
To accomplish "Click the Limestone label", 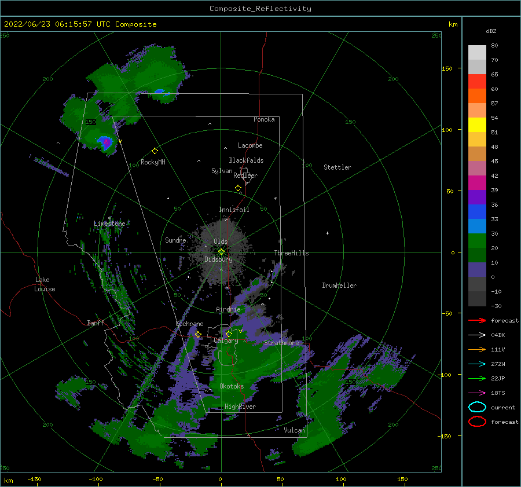I will [109, 224].
